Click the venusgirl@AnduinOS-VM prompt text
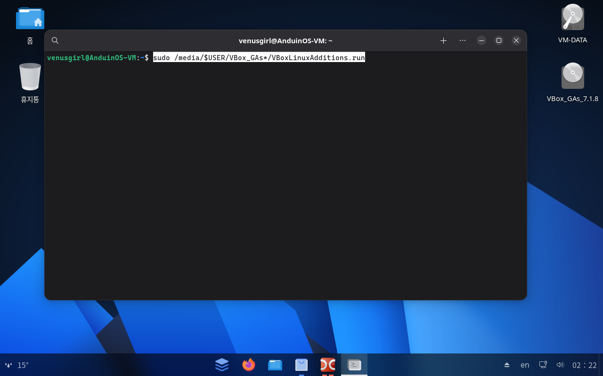 [x=91, y=58]
